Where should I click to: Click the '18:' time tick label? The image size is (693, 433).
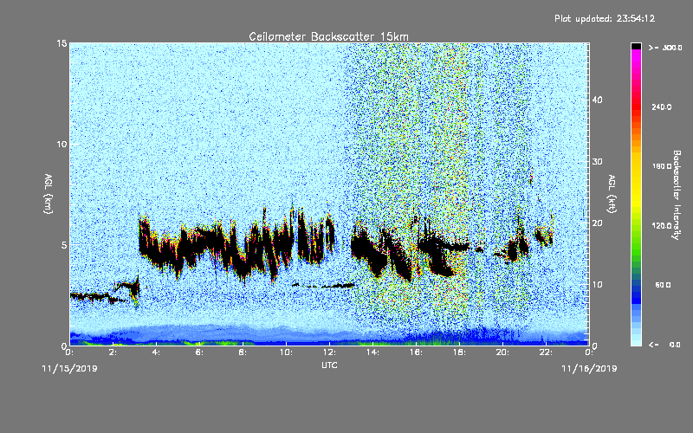pos(460,352)
